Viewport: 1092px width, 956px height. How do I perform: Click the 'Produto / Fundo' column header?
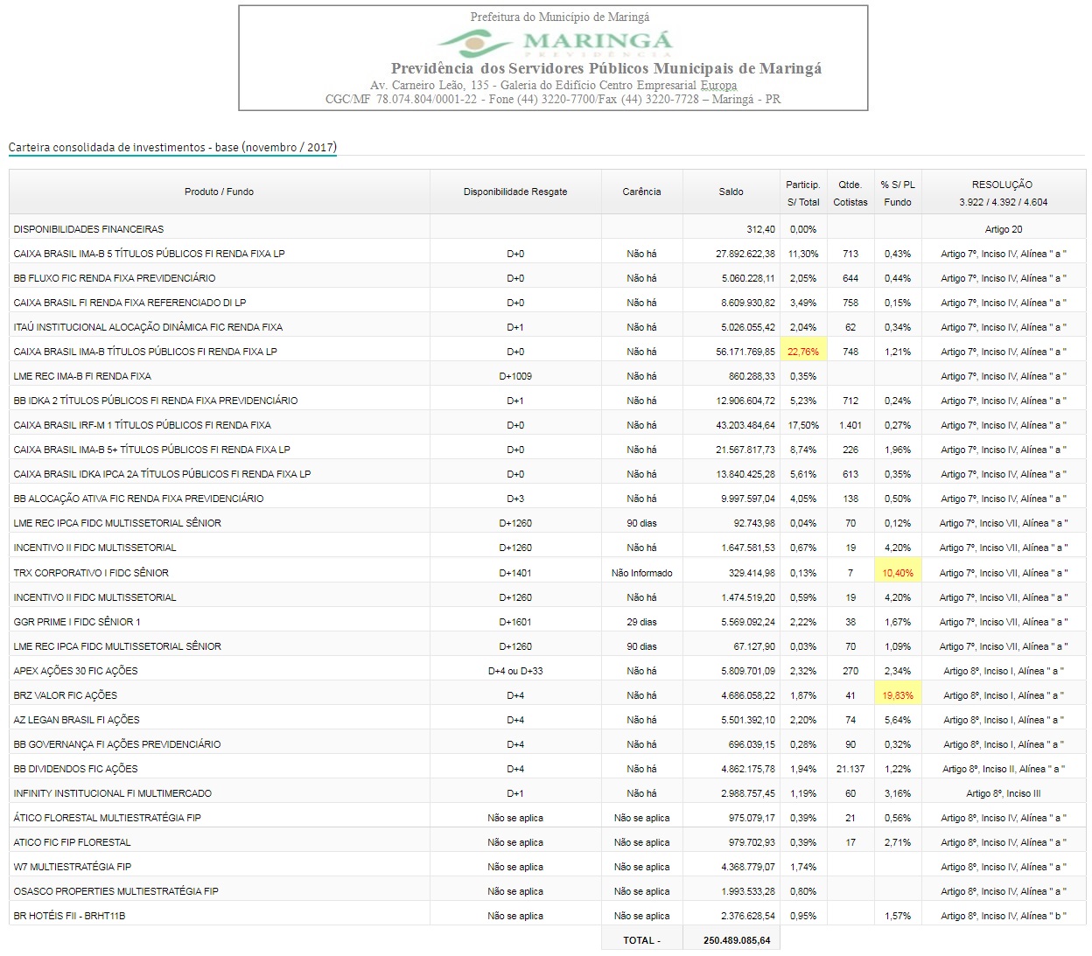coord(219,192)
